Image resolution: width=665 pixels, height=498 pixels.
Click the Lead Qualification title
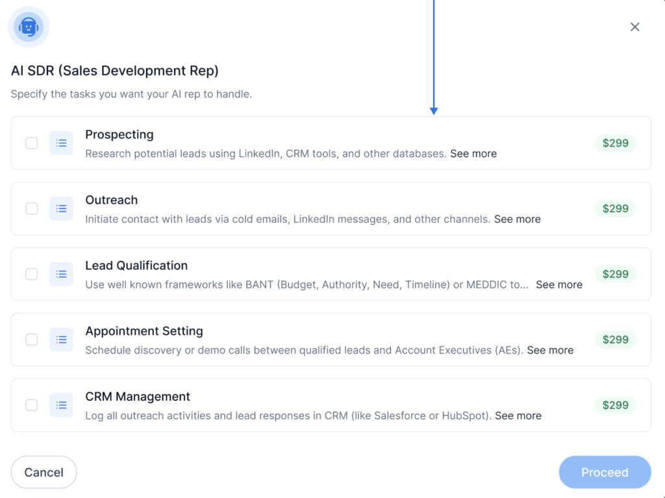click(136, 266)
